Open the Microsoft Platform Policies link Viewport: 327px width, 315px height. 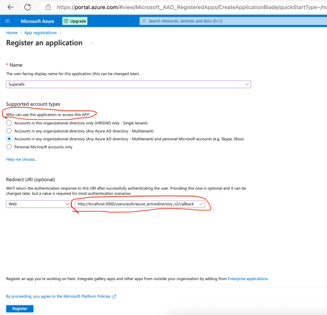pos(61,296)
